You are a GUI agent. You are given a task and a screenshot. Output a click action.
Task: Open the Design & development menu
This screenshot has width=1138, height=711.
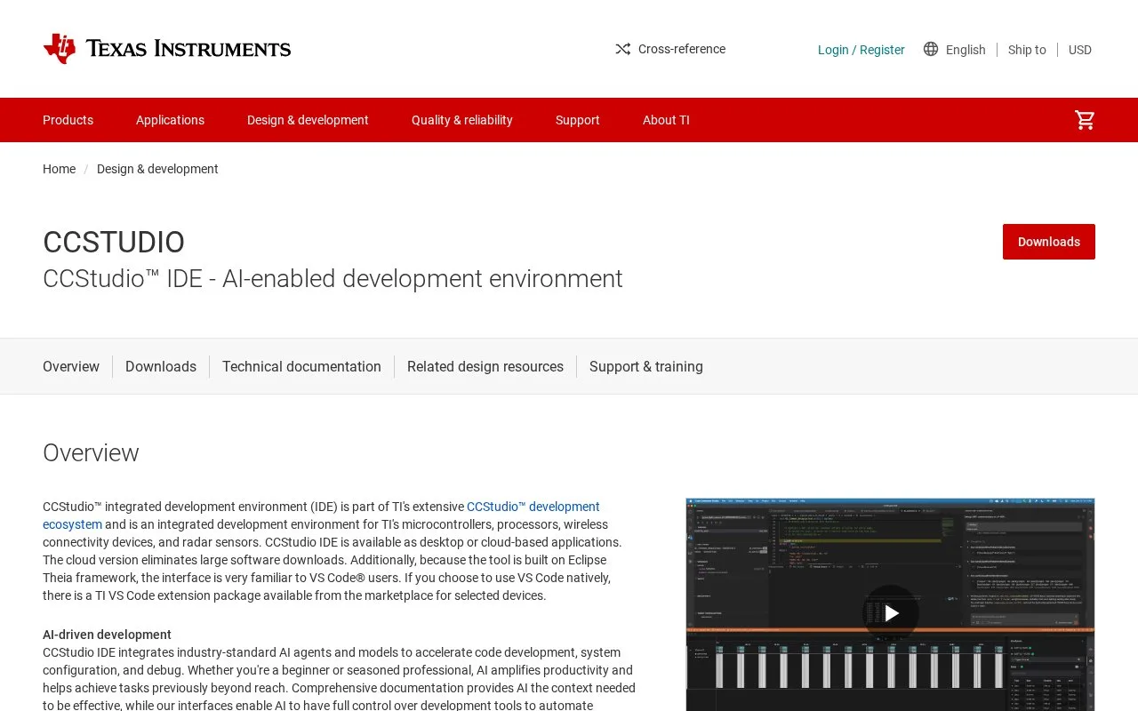point(308,120)
